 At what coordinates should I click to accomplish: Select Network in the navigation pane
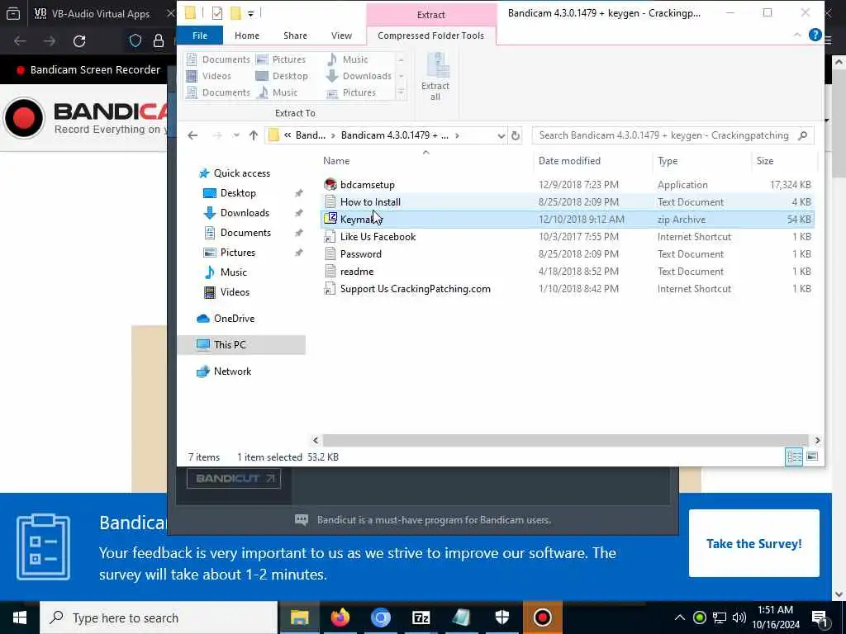(x=232, y=371)
